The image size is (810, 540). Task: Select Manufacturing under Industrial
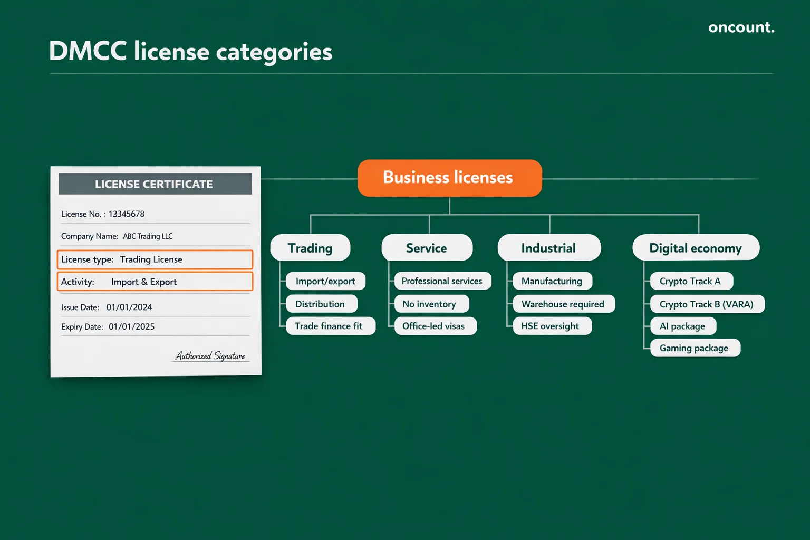(552, 281)
